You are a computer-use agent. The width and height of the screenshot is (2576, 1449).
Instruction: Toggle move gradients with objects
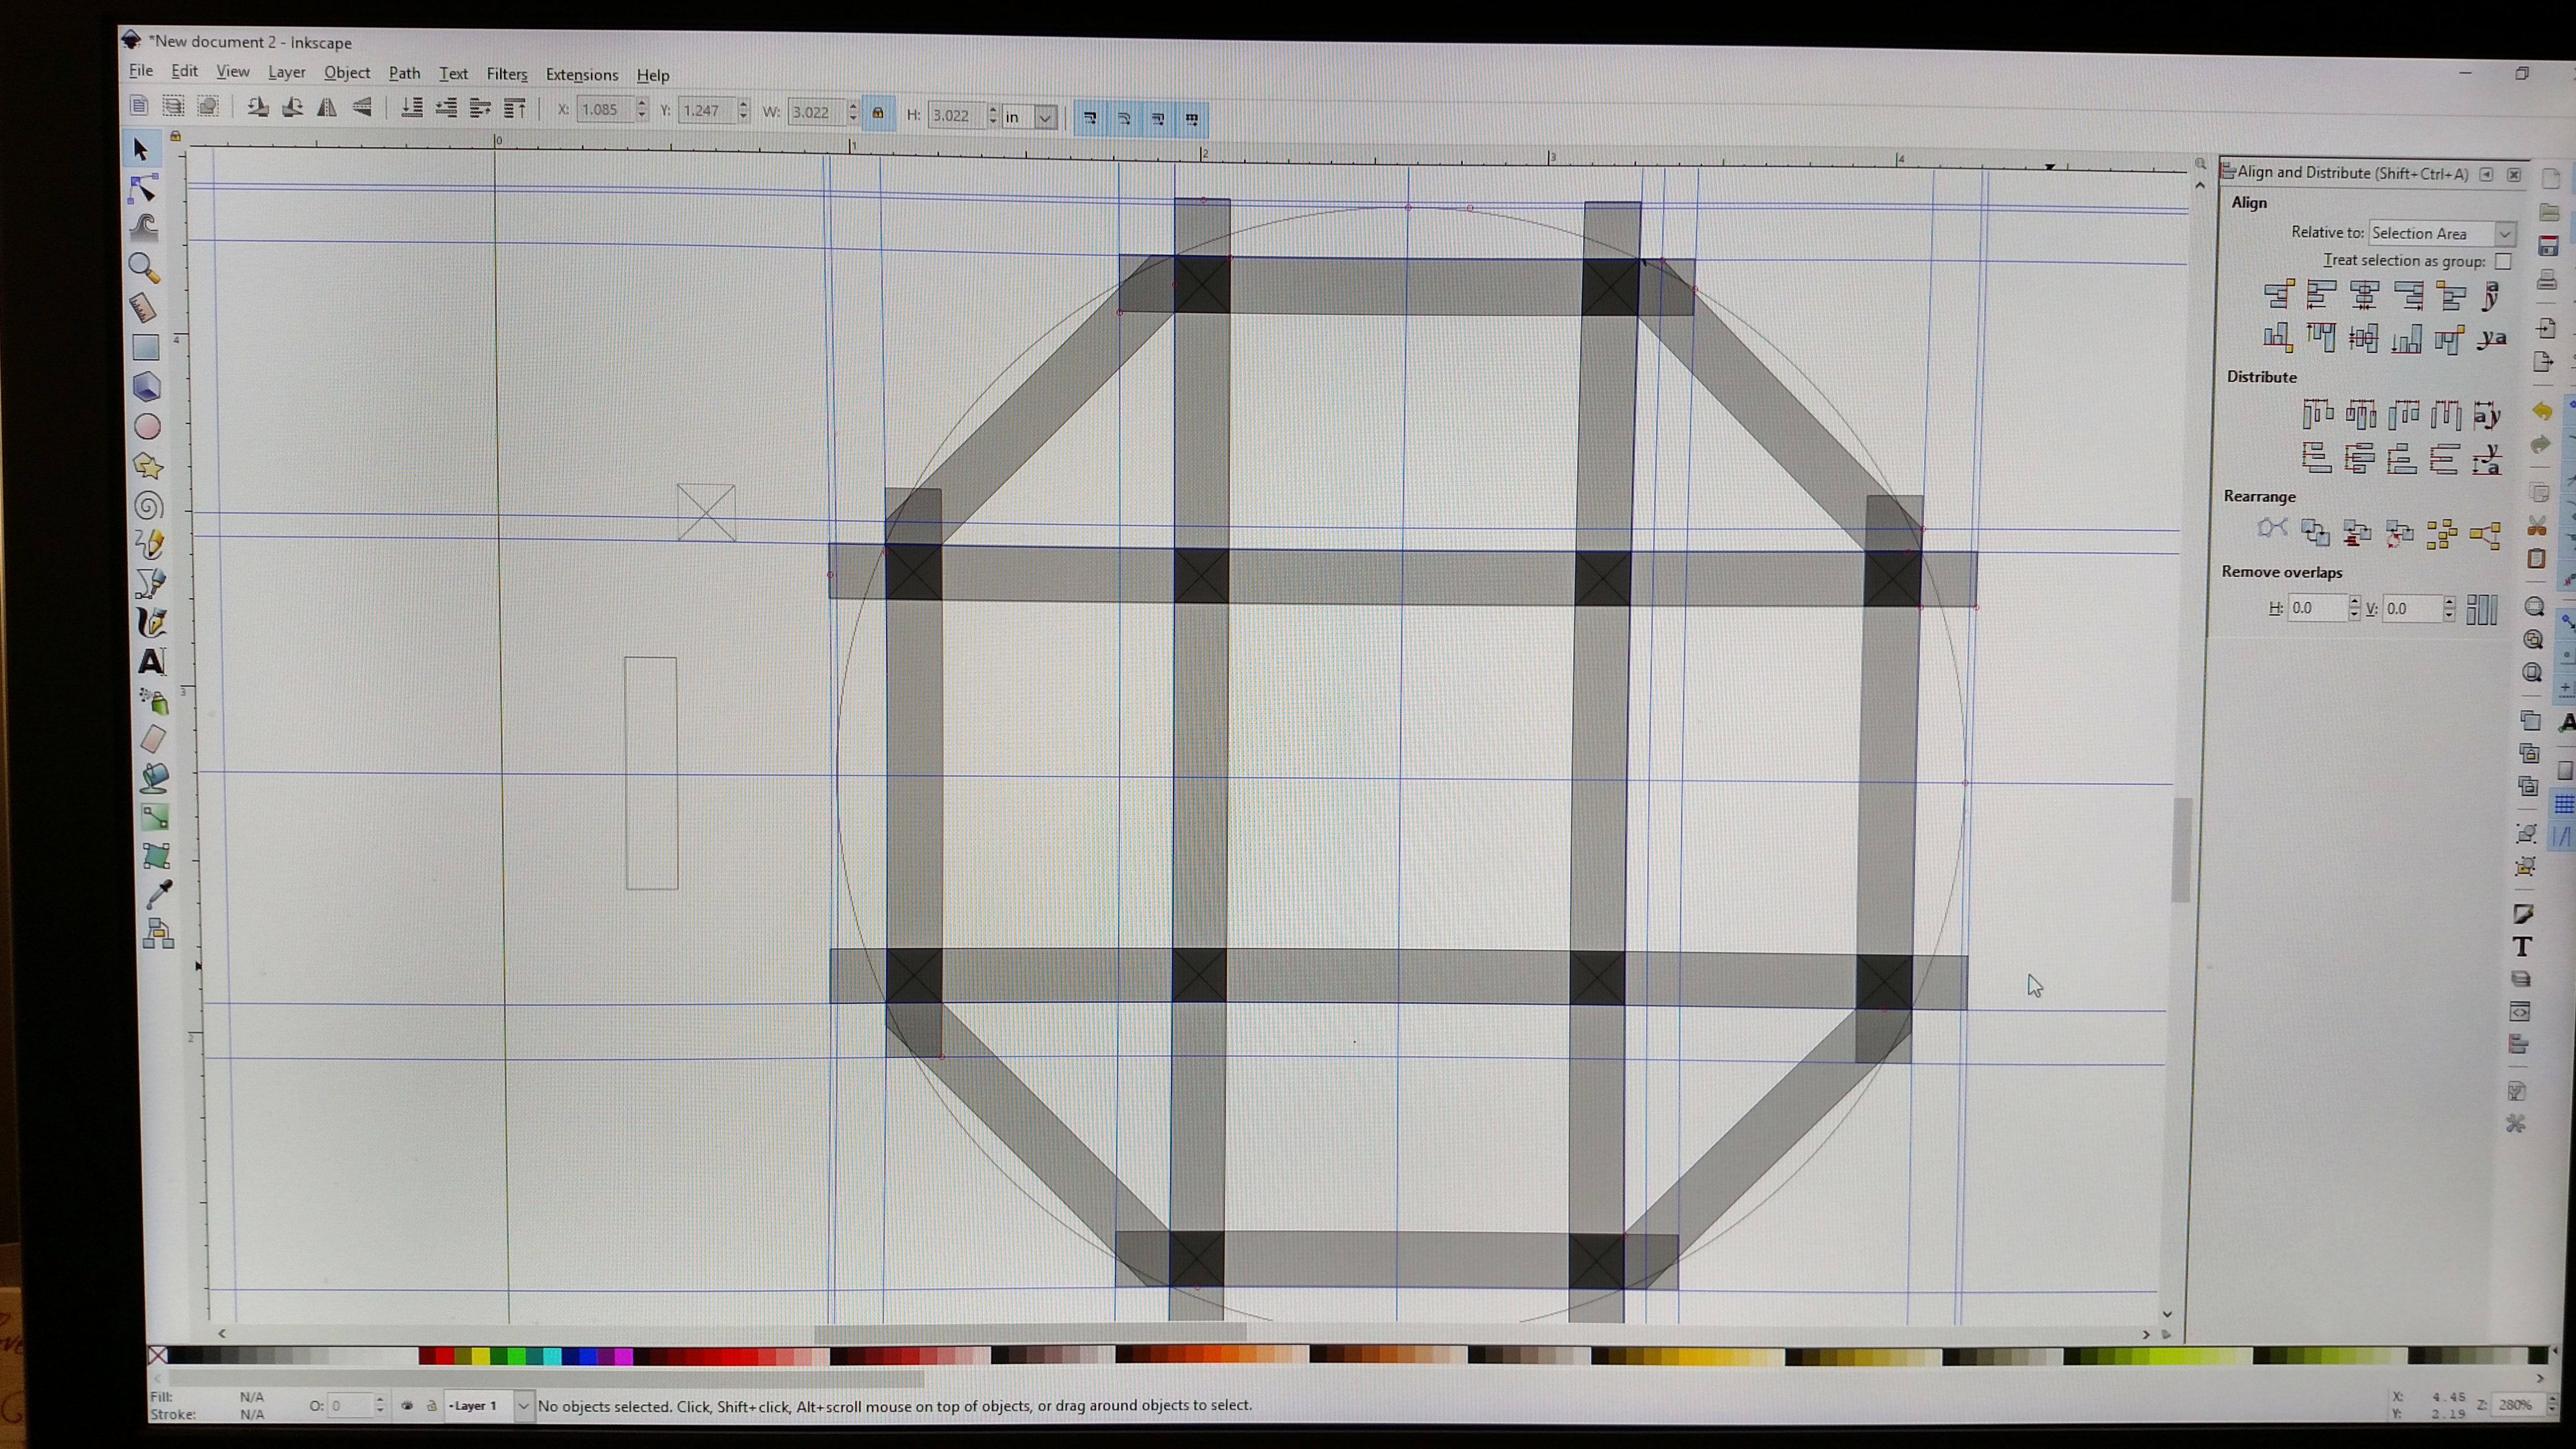click(1158, 119)
